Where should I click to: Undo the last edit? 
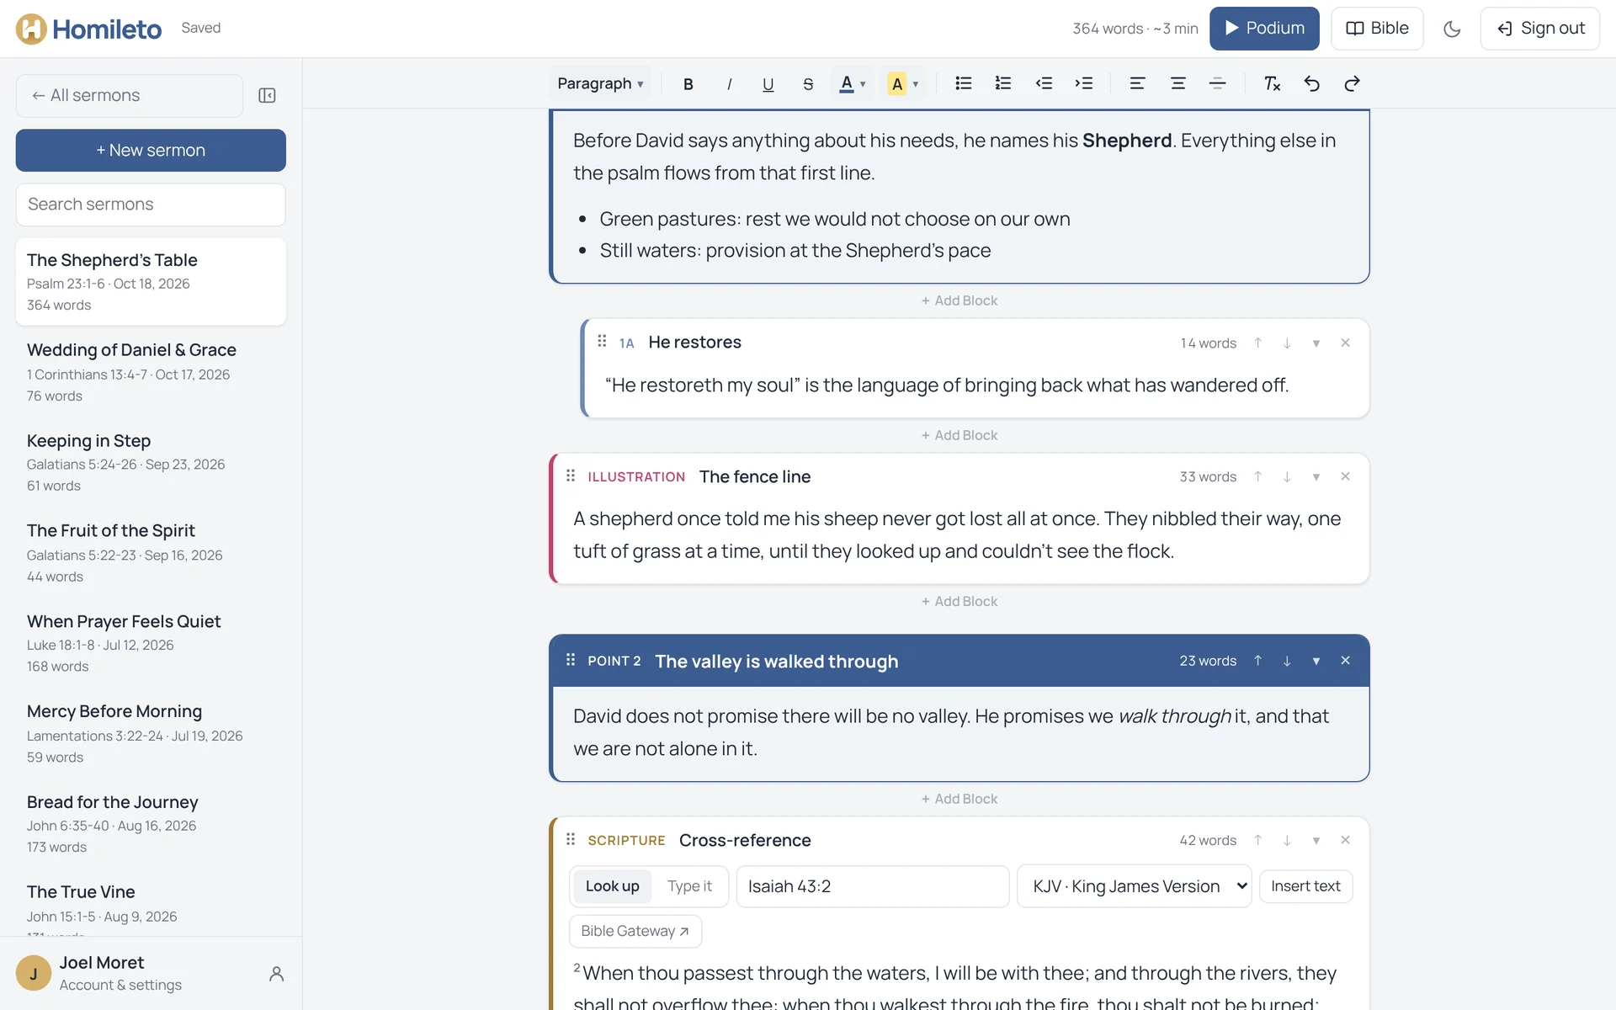(x=1311, y=83)
